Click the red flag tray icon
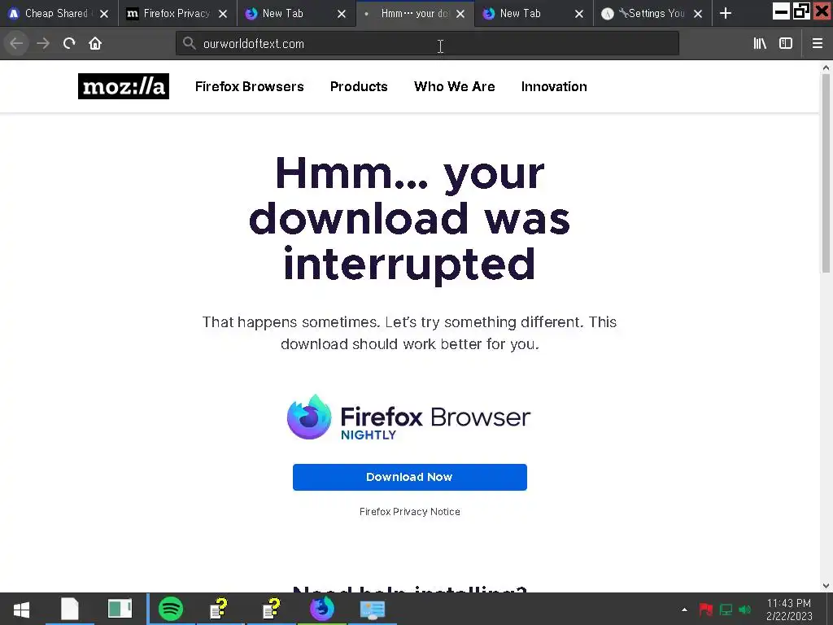This screenshot has width=833, height=625. pos(705,610)
